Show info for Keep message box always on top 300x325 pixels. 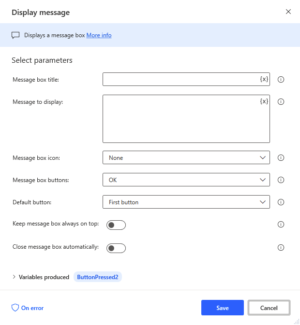point(281,224)
